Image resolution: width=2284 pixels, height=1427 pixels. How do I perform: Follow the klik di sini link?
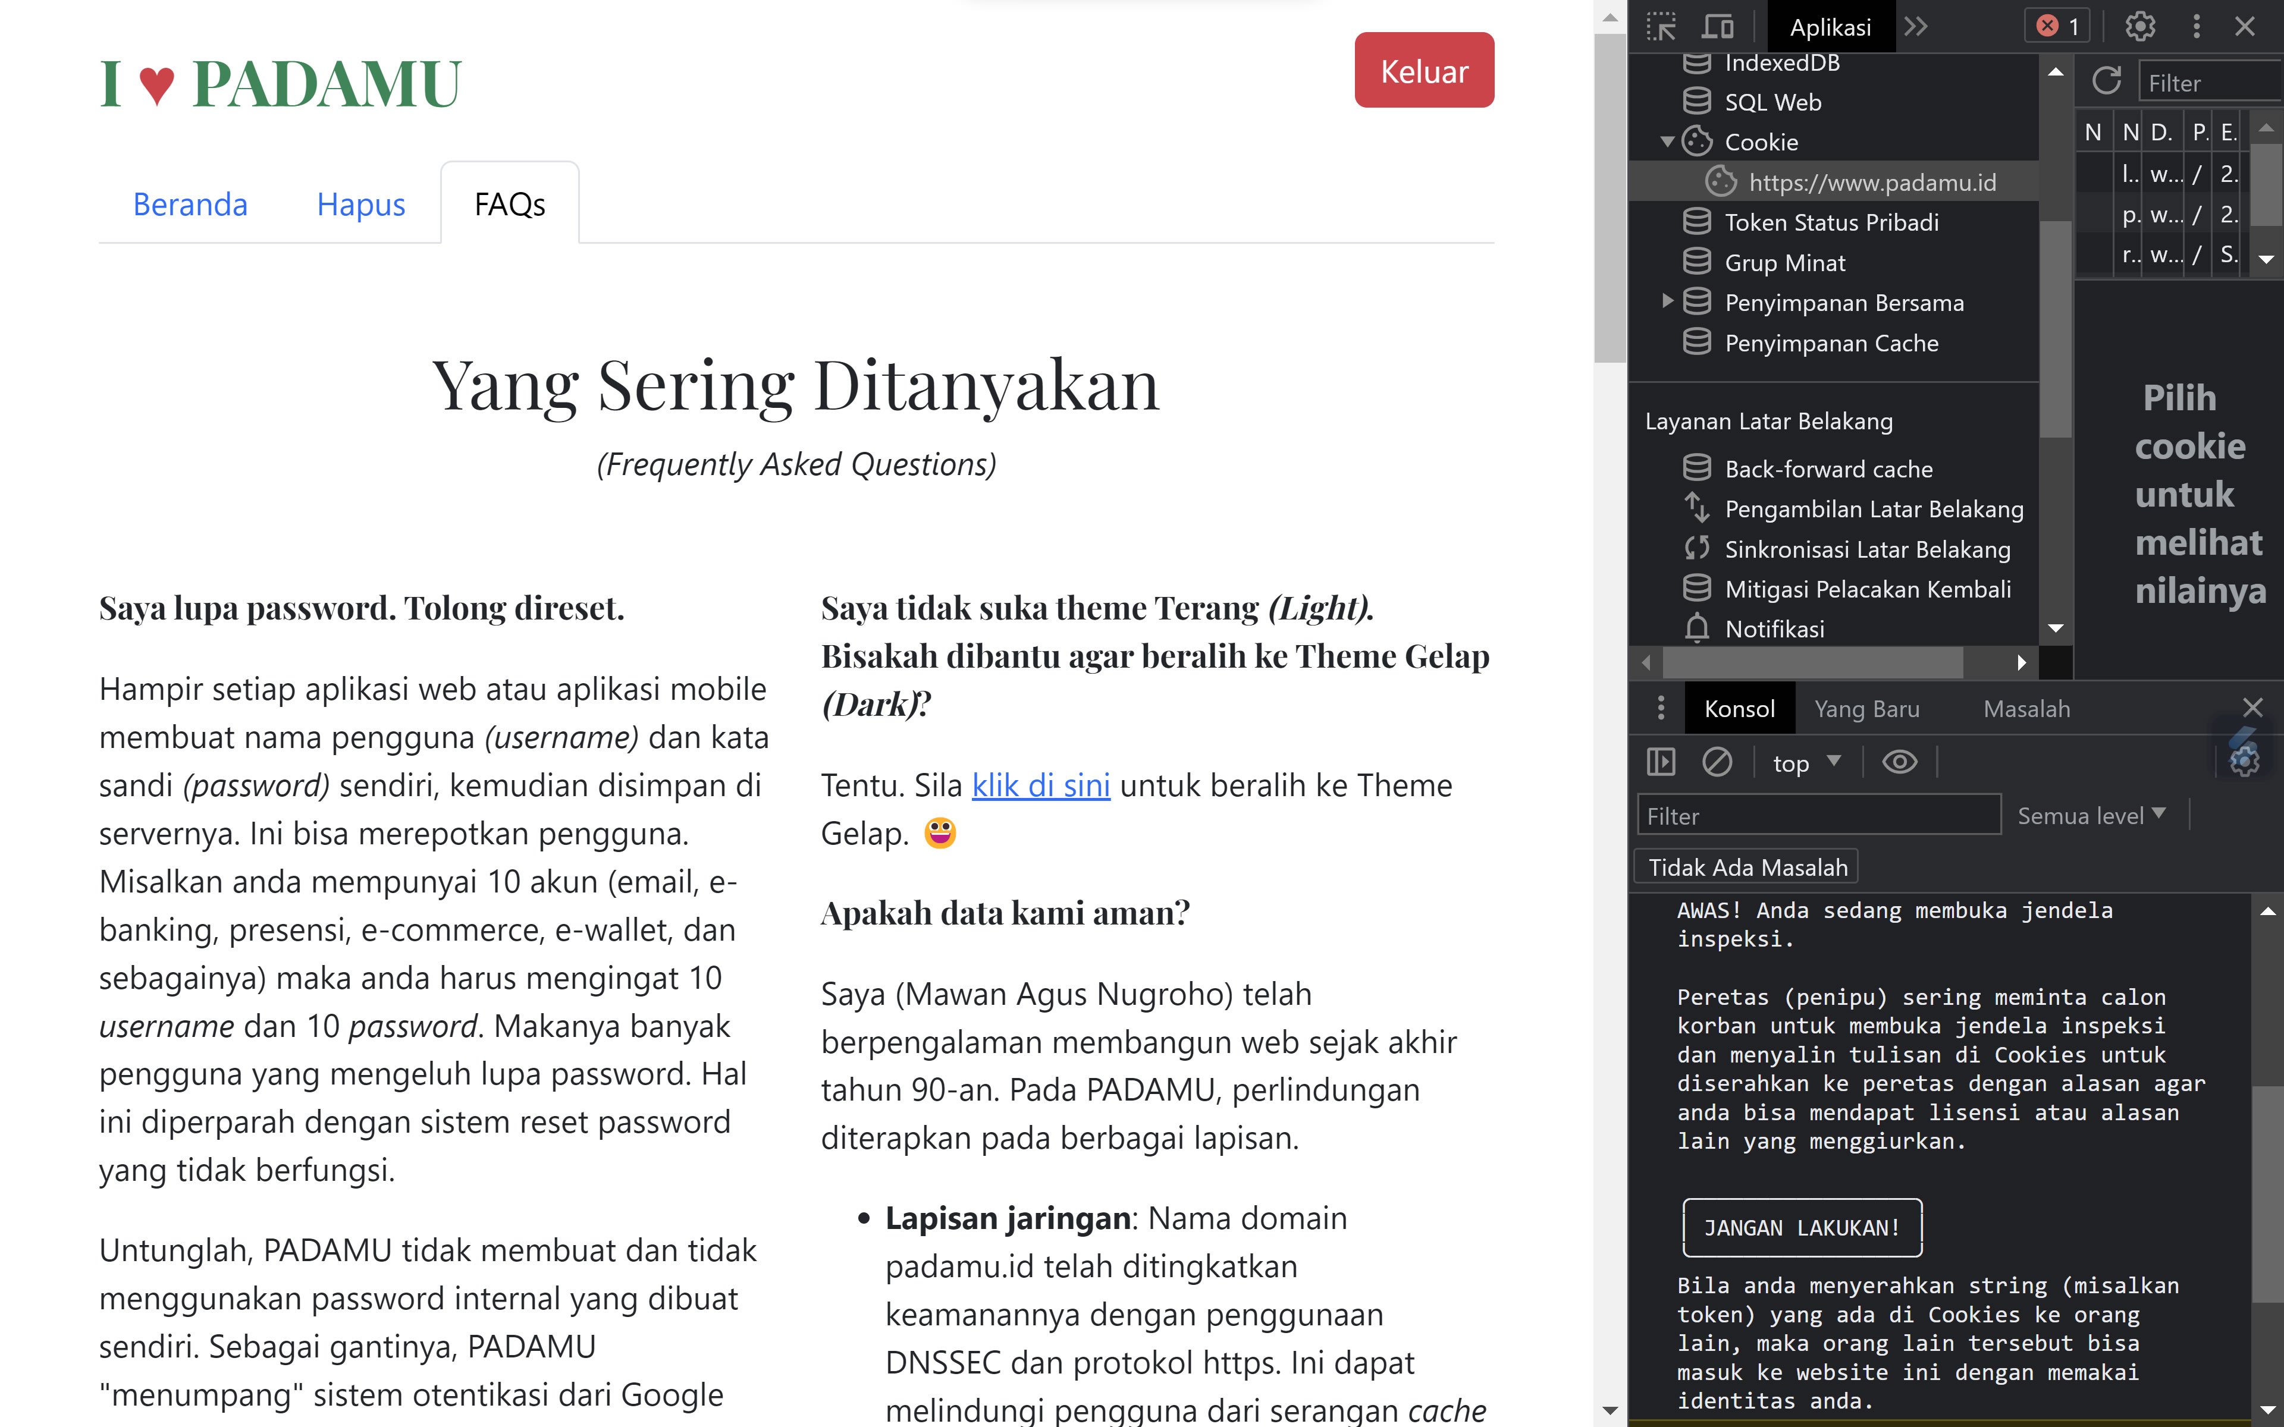point(1041,785)
